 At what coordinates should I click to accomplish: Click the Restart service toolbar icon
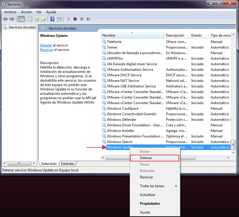point(89,19)
